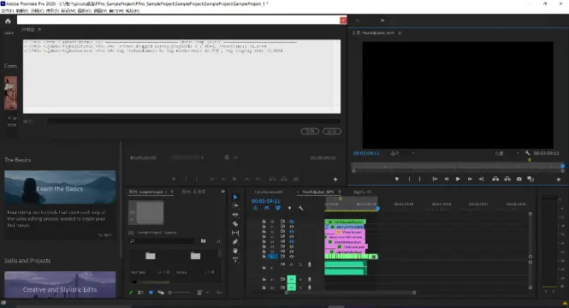Play sequence in Program Monitor
Image resolution: width=569 pixels, height=308 pixels.
pos(458,179)
